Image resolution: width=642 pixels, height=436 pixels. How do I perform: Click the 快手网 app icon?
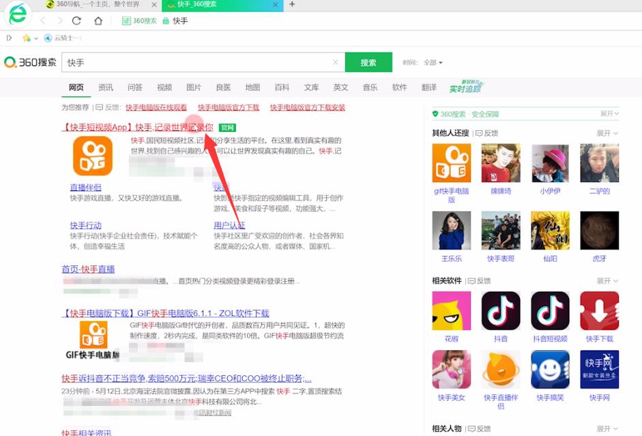pos(600,369)
